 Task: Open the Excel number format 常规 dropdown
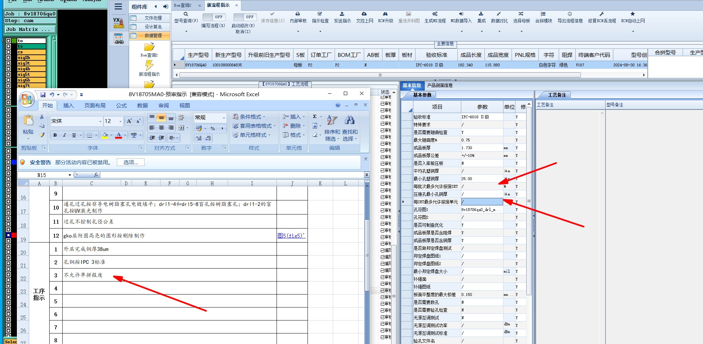223,118
